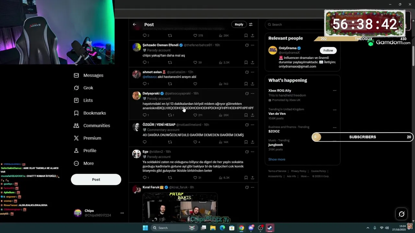Open Messages in the sidebar
Screen dimensions: 415x233
pyautogui.click(x=89, y=75)
